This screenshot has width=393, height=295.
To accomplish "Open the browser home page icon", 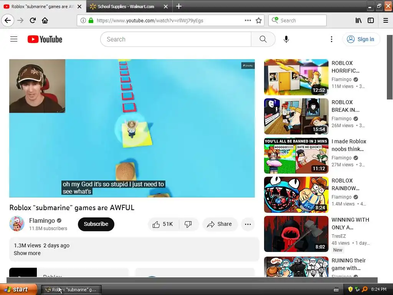I will tap(45, 20).
